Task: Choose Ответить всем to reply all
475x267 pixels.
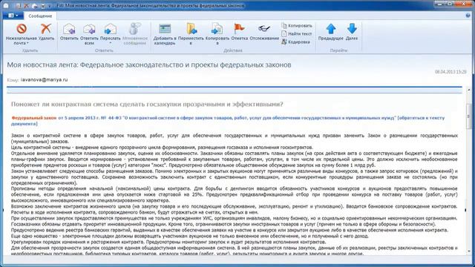Action: pos(89,34)
